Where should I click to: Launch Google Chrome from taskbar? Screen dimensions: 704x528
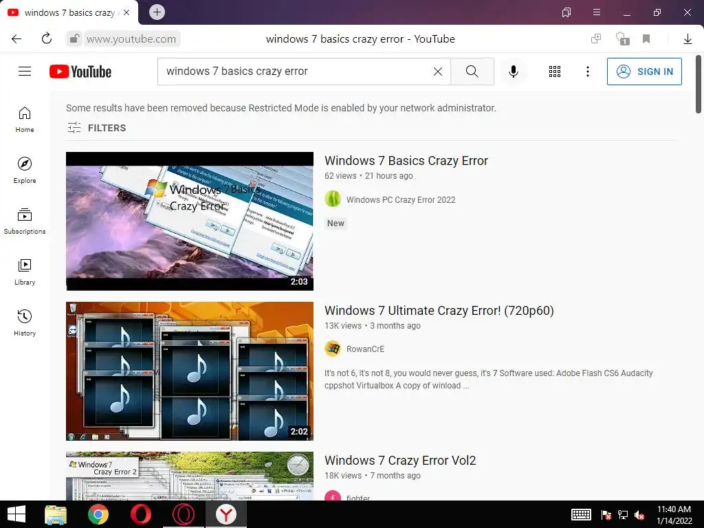pyautogui.click(x=98, y=514)
